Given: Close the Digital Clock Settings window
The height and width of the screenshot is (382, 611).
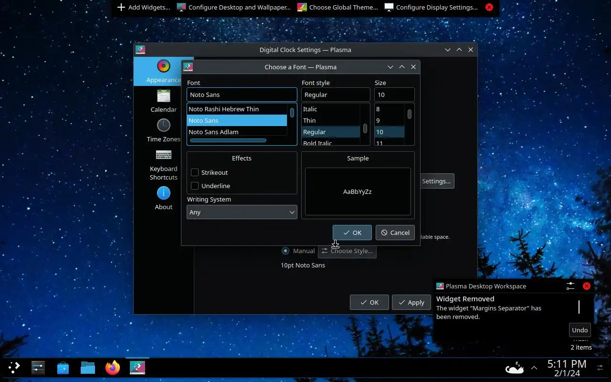Looking at the screenshot, I should click(471, 50).
